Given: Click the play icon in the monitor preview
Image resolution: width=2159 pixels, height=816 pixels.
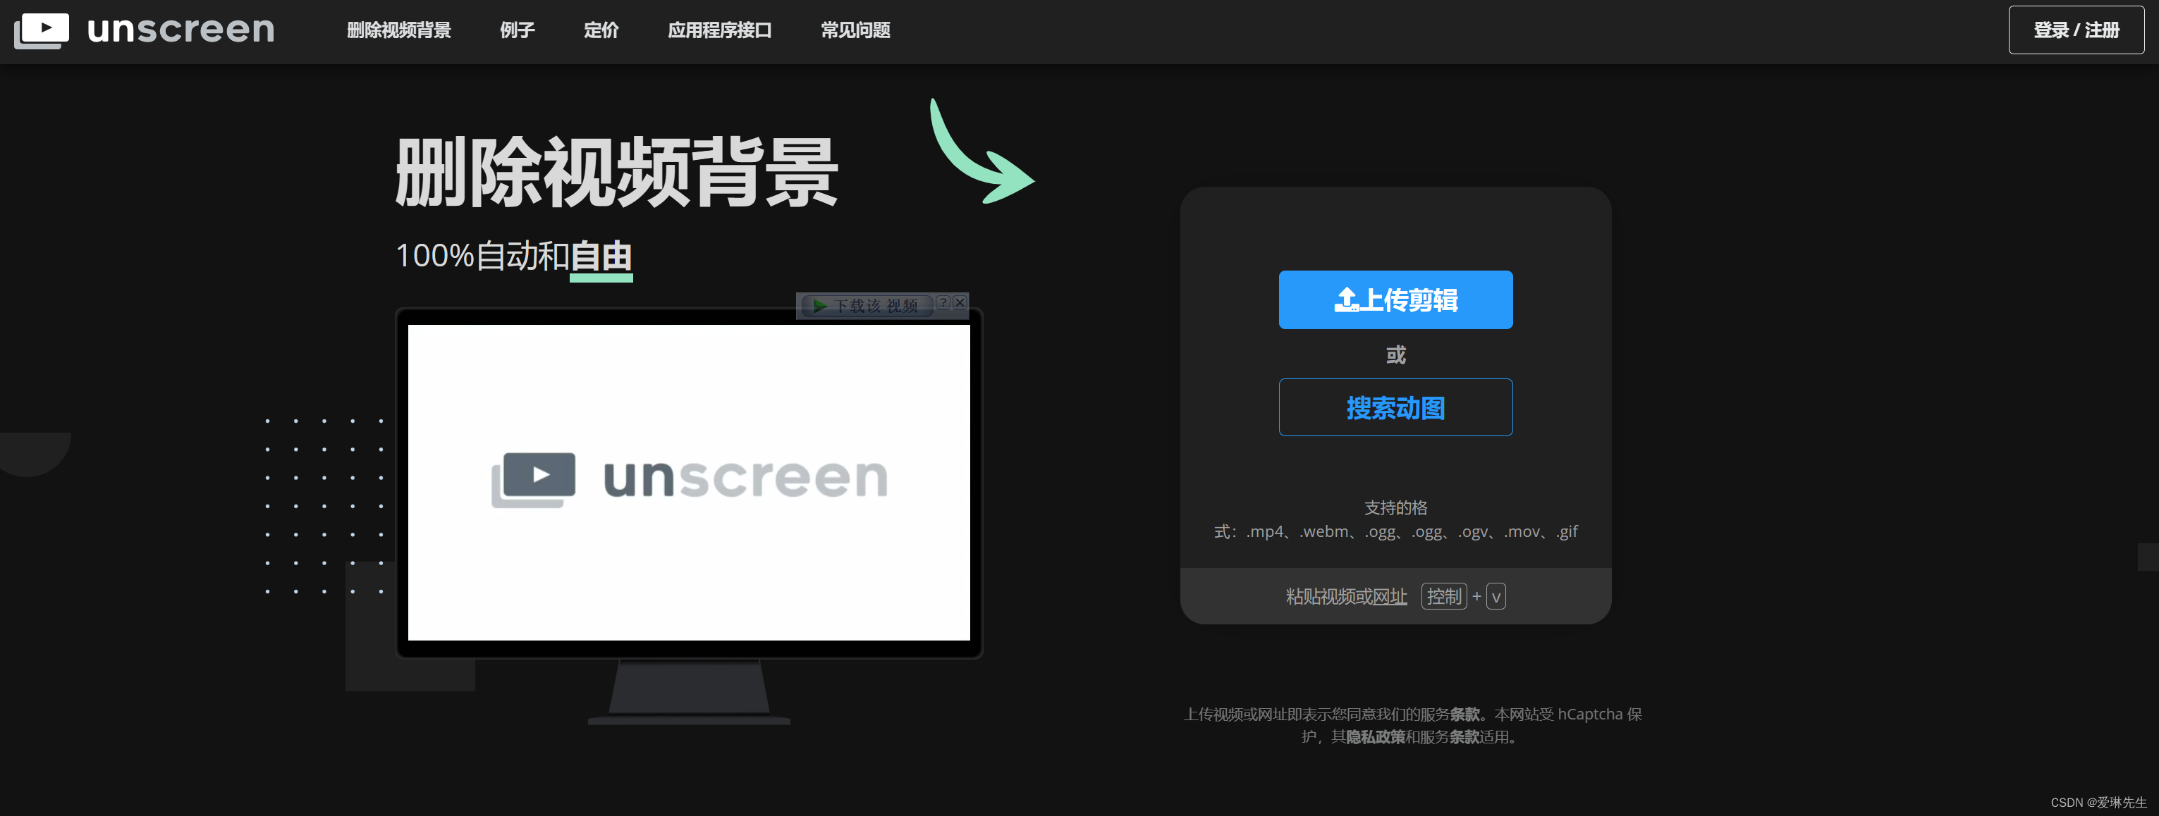Looking at the screenshot, I should 540,475.
